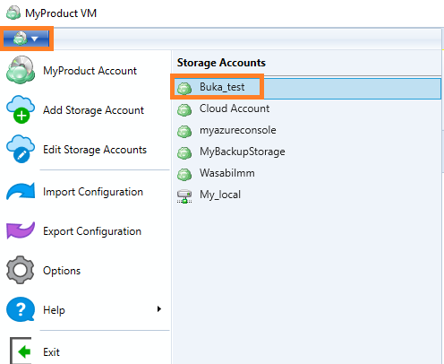Select the MyBackupStorage account
This screenshot has height=364, width=444.
(307, 152)
